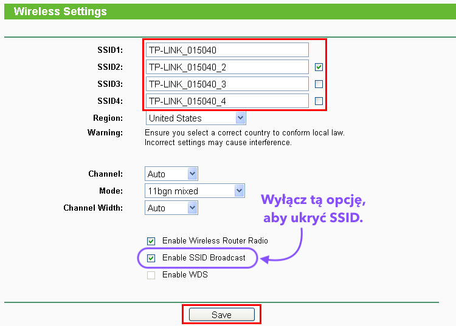The width and height of the screenshot is (456, 326).
Task: Disable the Enable SSID Broadcast checkbox
Action: coord(151,258)
